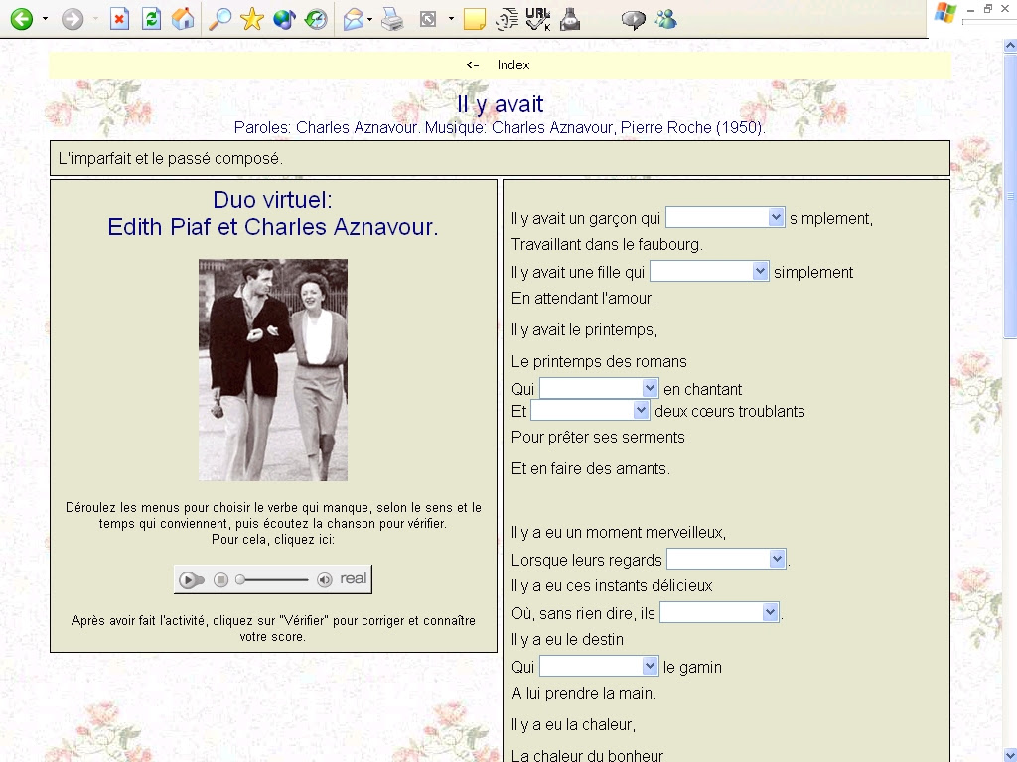Image resolution: width=1017 pixels, height=762 pixels.
Task: Click the vertical scrollbar thumb
Action: click(x=1010, y=194)
